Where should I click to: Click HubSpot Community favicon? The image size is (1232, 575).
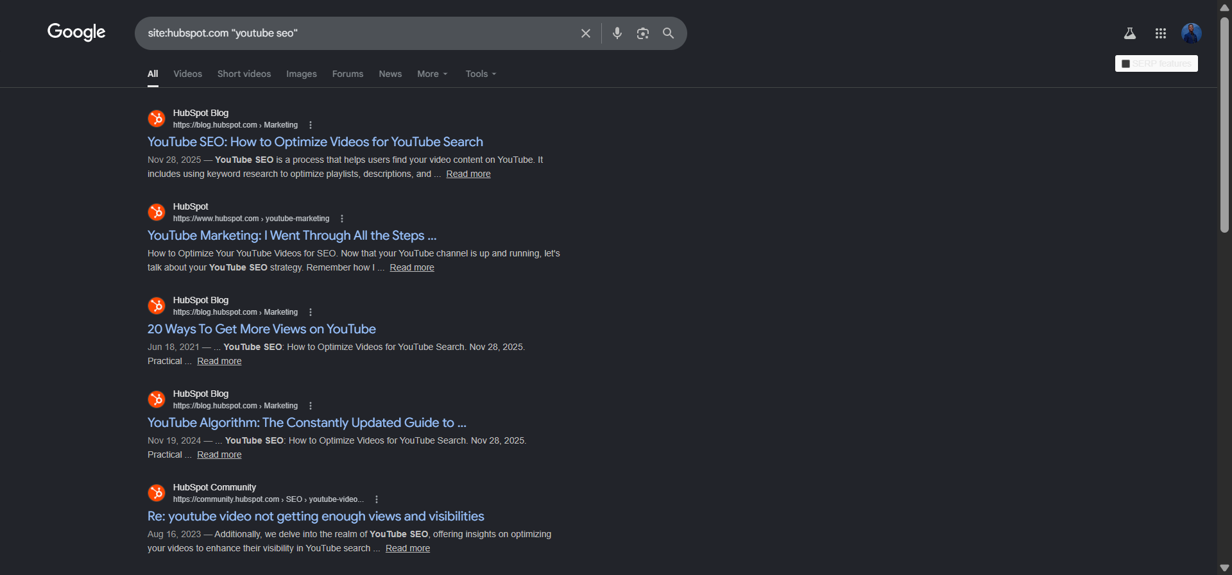tap(157, 493)
